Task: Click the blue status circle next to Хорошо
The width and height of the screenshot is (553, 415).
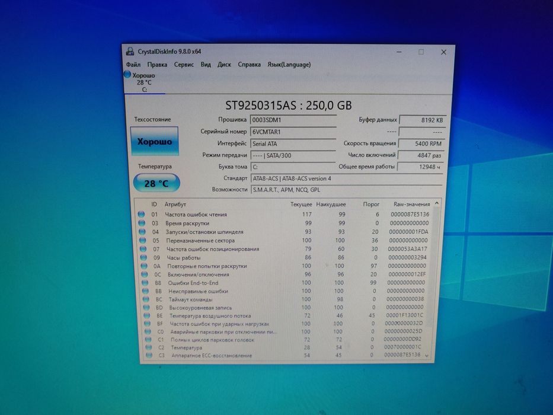Action: pyautogui.click(x=127, y=75)
